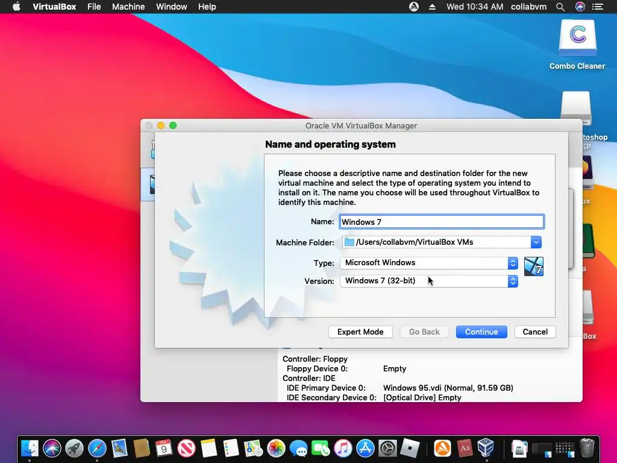Cancel the new VM wizard
The image size is (617, 463).
pos(535,332)
